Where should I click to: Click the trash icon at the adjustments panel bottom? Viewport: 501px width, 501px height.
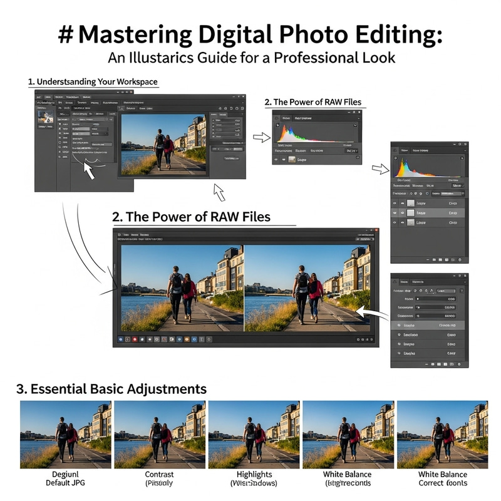pyautogui.click(x=459, y=364)
